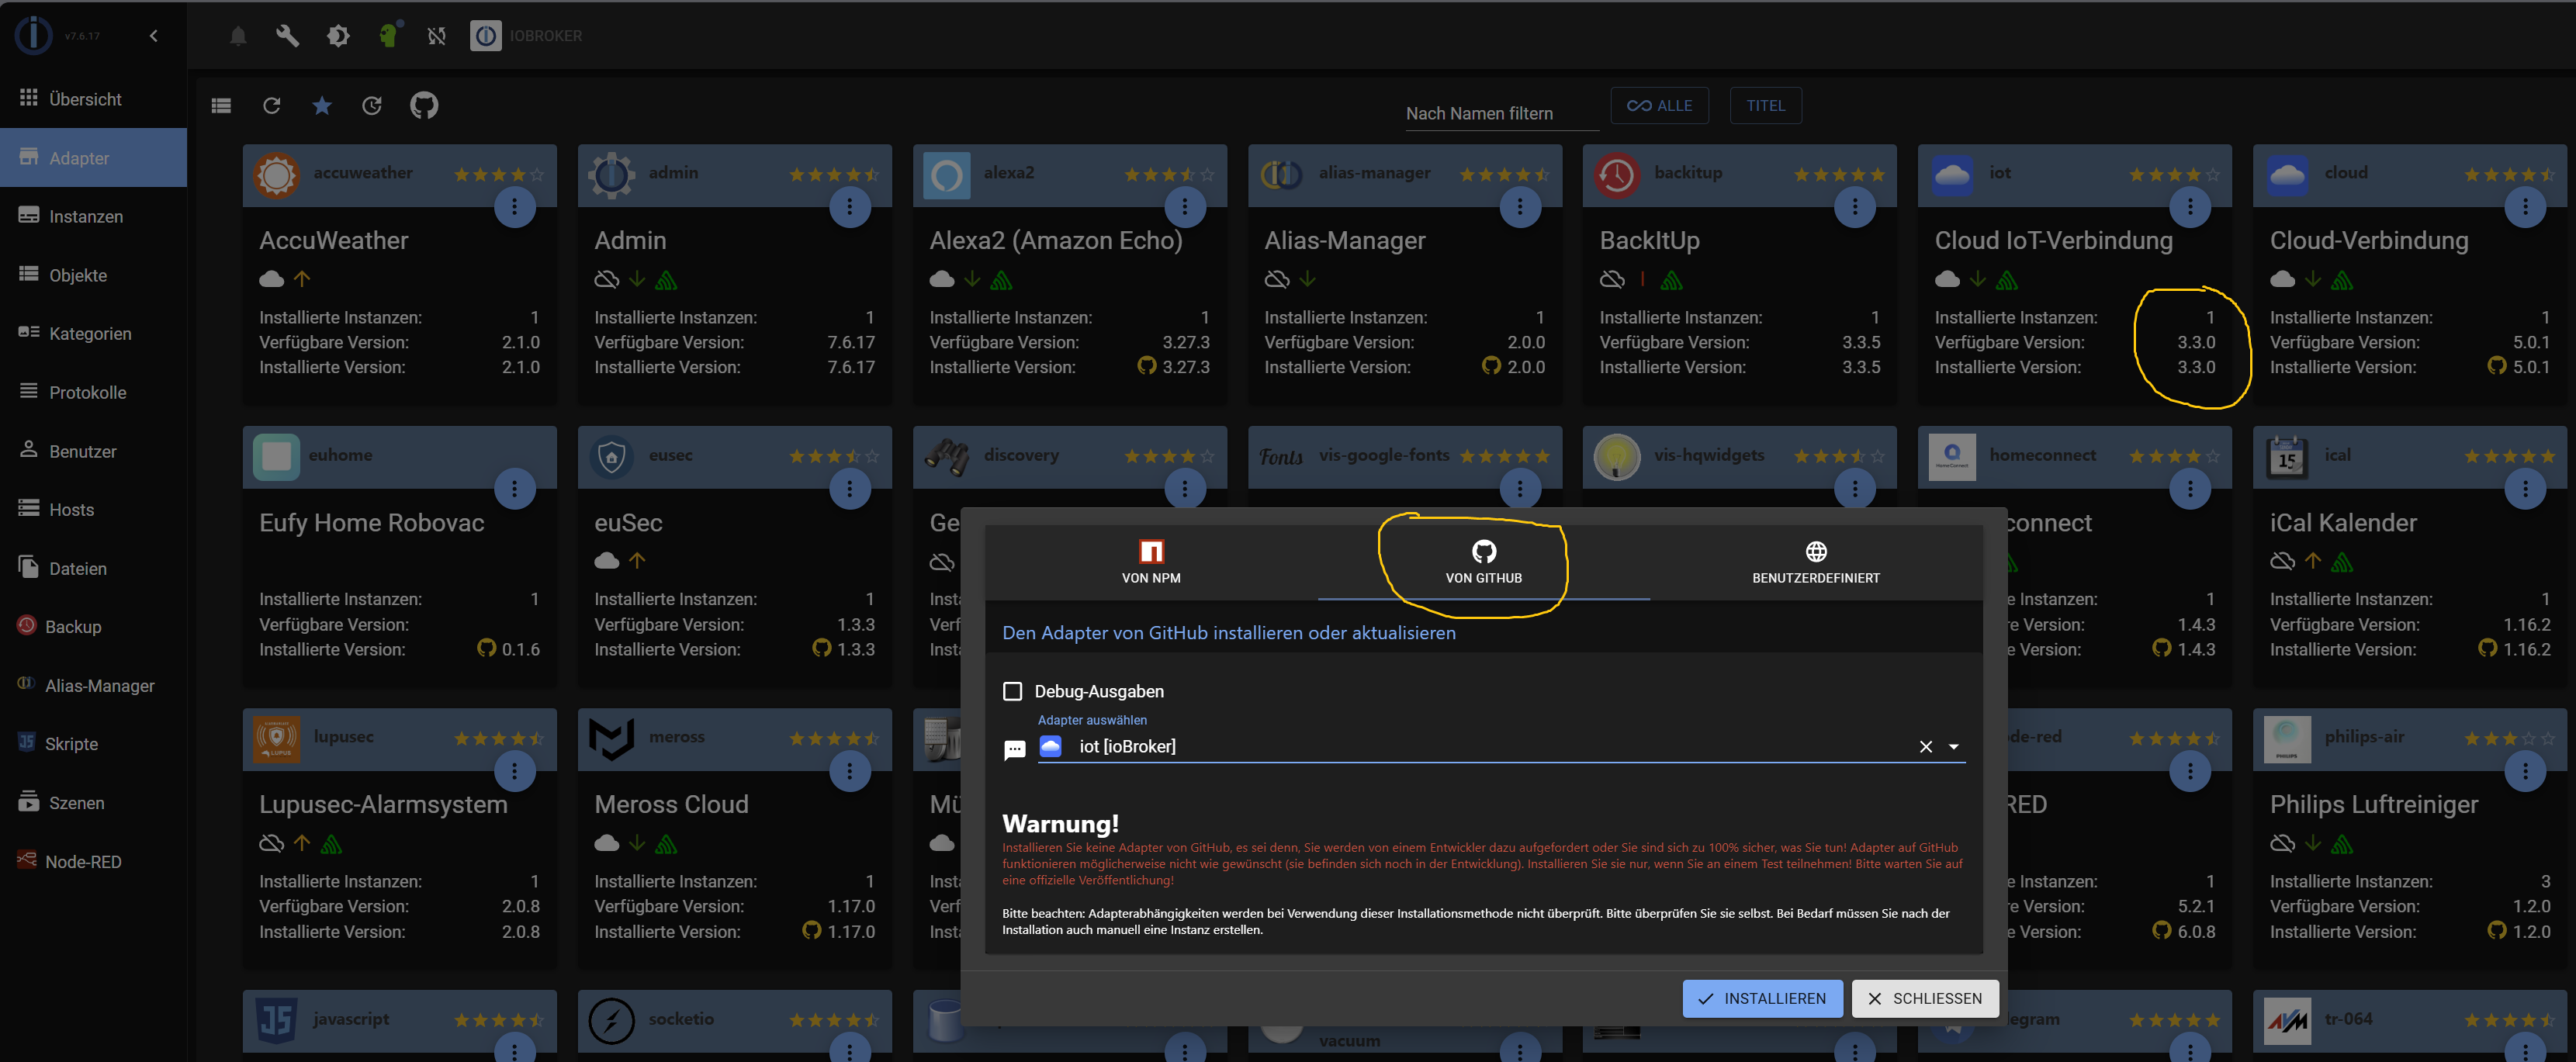The height and width of the screenshot is (1062, 2576).
Task: Switch to the BENUTZERDEFINIERT tab
Action: pyautogui.click(x=1815, y=562)
